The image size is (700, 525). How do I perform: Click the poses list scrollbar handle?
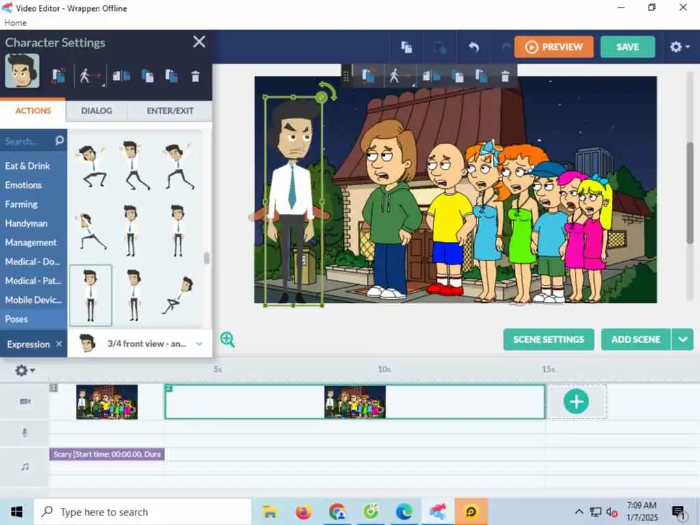tap(206, 258)
